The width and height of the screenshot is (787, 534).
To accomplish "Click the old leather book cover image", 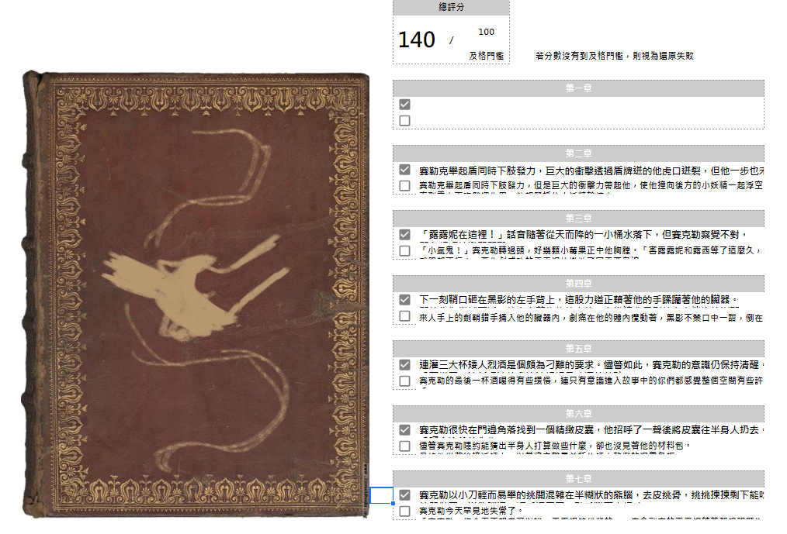I will pyautogui.click(x=196, y=295).
